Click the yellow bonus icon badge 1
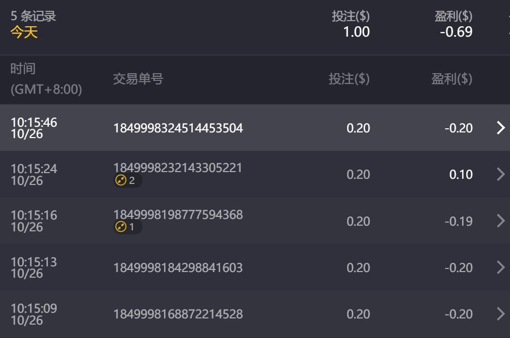 pyautogui.click(x=127, y=227)
